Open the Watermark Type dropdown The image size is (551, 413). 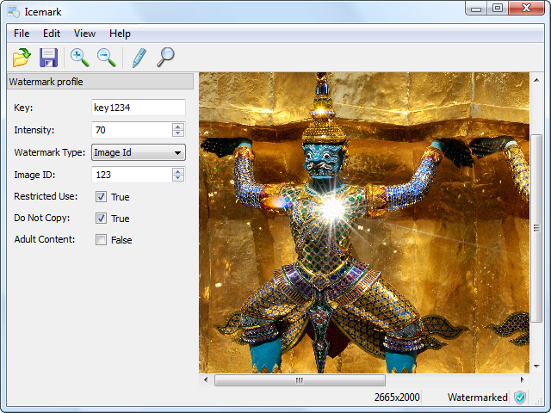tap(139, 152)
